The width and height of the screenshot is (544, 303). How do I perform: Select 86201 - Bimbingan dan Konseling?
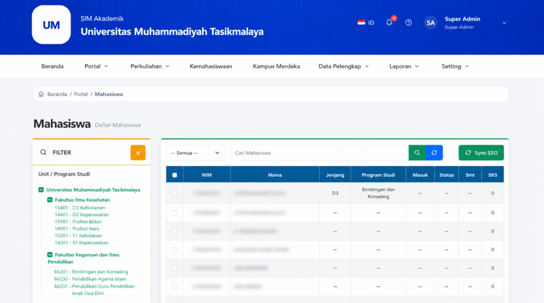pyautogui.click(x=91, y=272)
